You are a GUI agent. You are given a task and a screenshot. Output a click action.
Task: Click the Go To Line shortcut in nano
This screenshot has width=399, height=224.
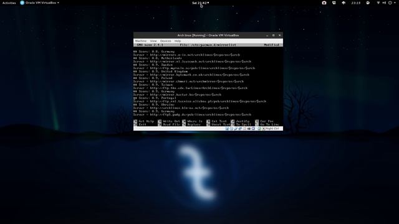pos(267,124)
